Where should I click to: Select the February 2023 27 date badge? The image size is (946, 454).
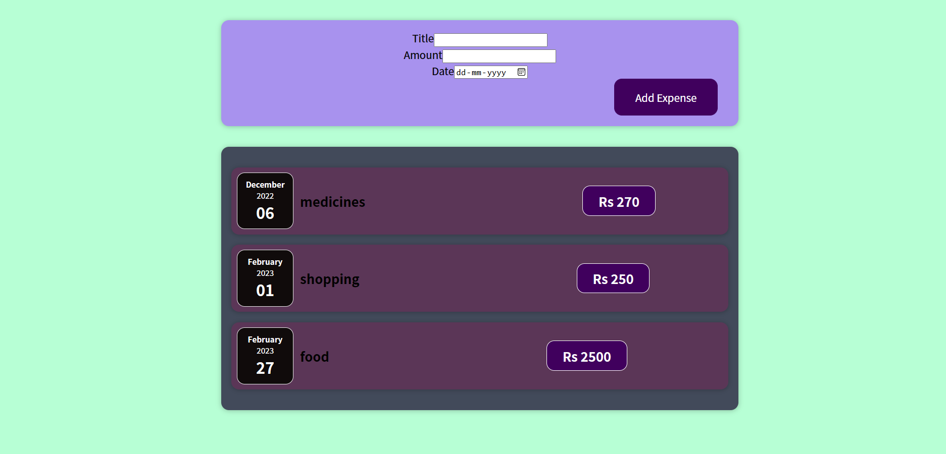(x=265, y=356)
